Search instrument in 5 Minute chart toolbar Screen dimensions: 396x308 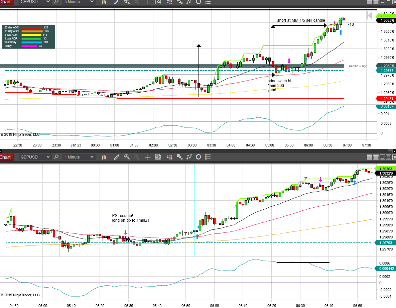pyautogui.click(x=56, y=2)
